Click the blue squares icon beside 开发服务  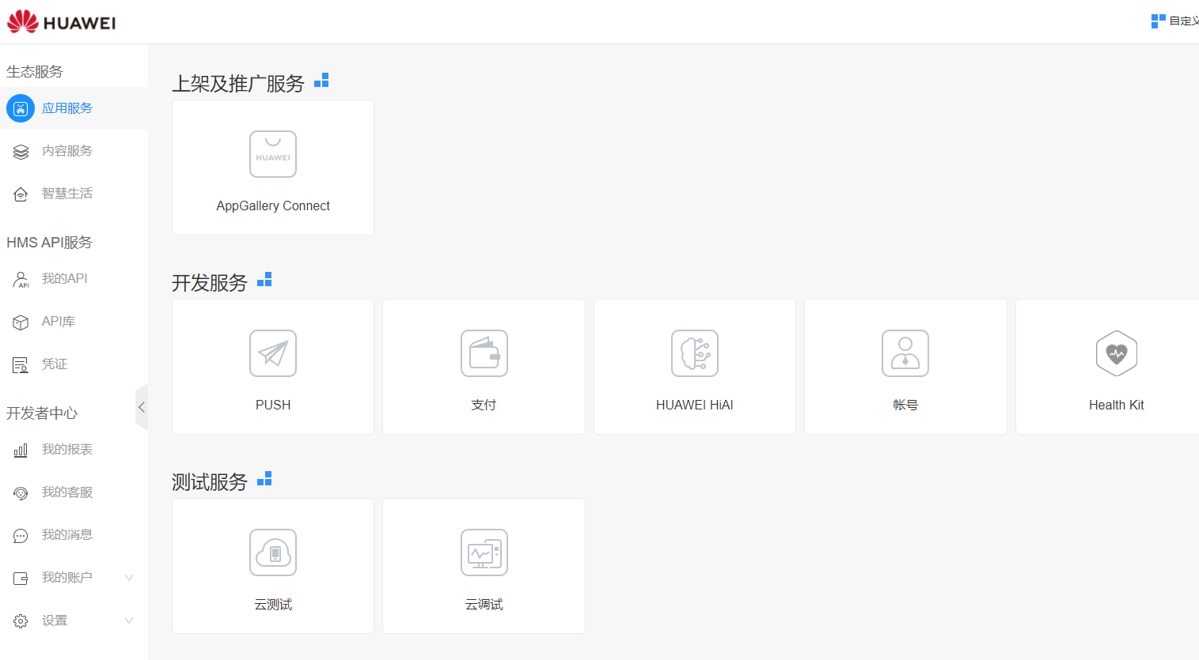tap(264, 280)
